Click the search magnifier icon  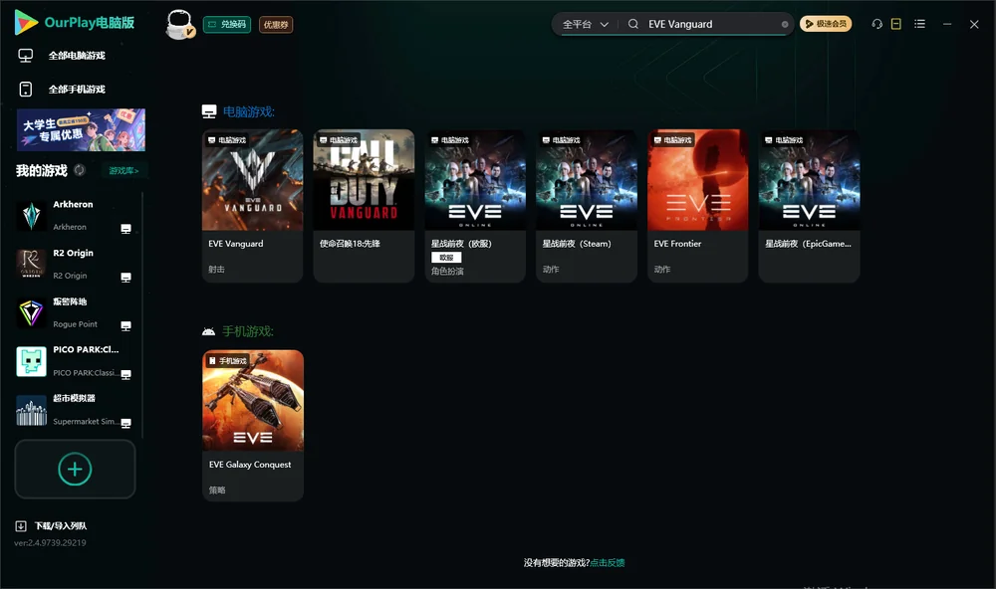[633, 24]
